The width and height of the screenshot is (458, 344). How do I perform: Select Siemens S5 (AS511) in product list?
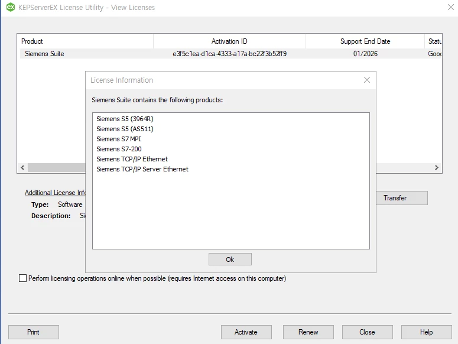point(125,129)
